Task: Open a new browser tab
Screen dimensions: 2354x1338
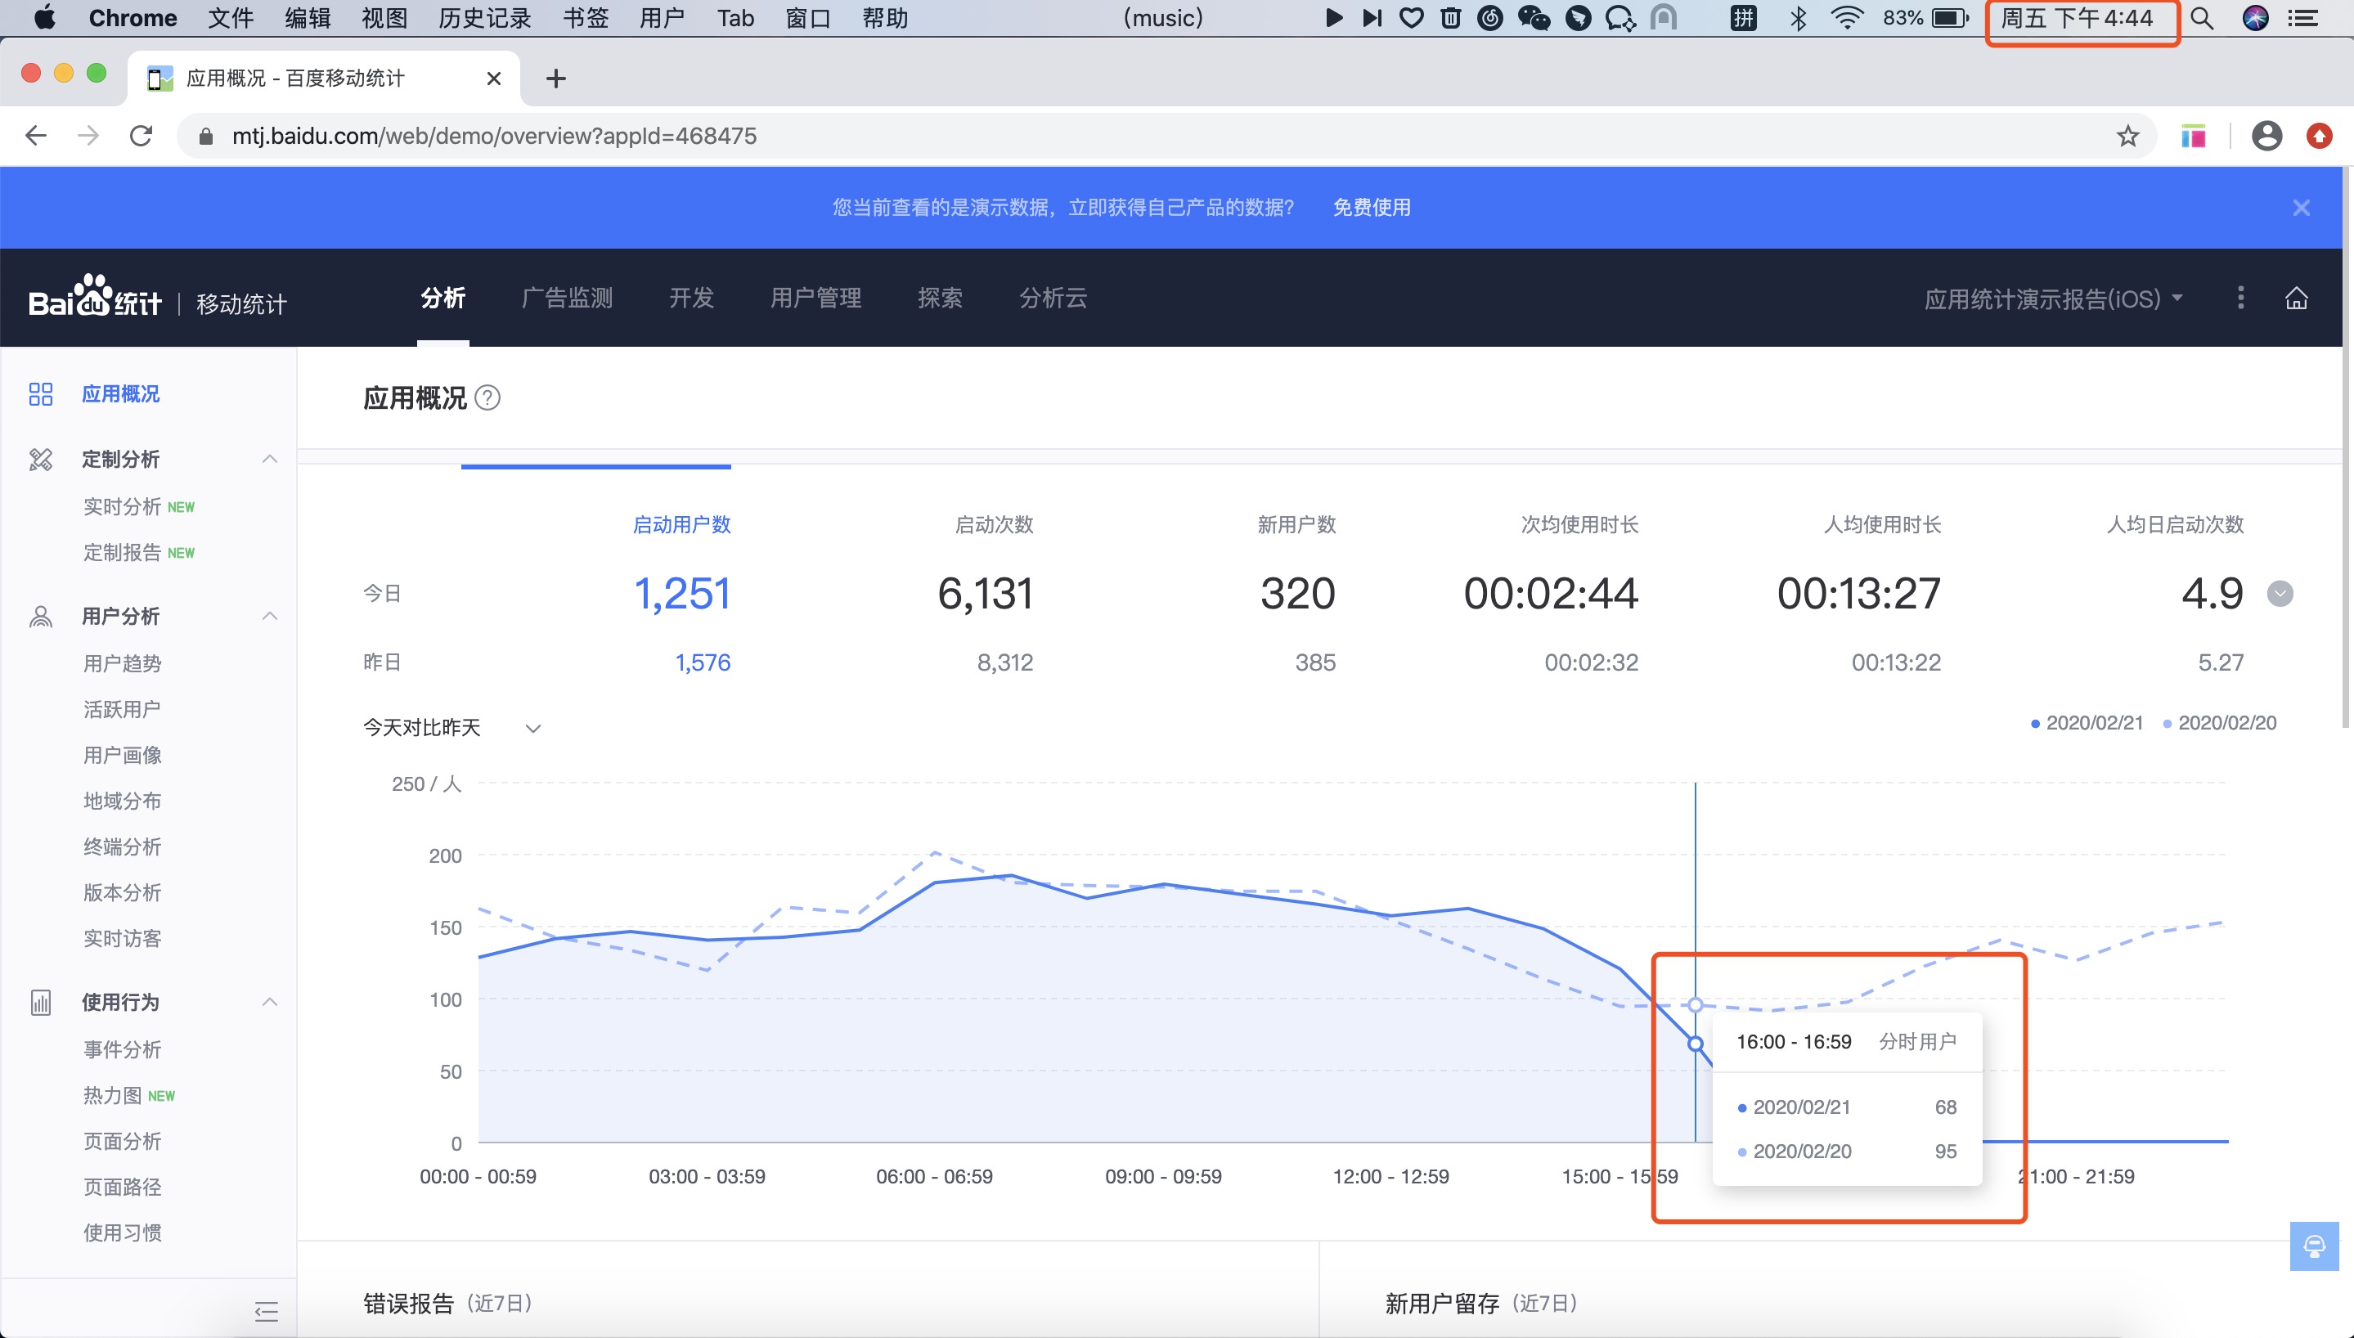Action: coord(556,79)
